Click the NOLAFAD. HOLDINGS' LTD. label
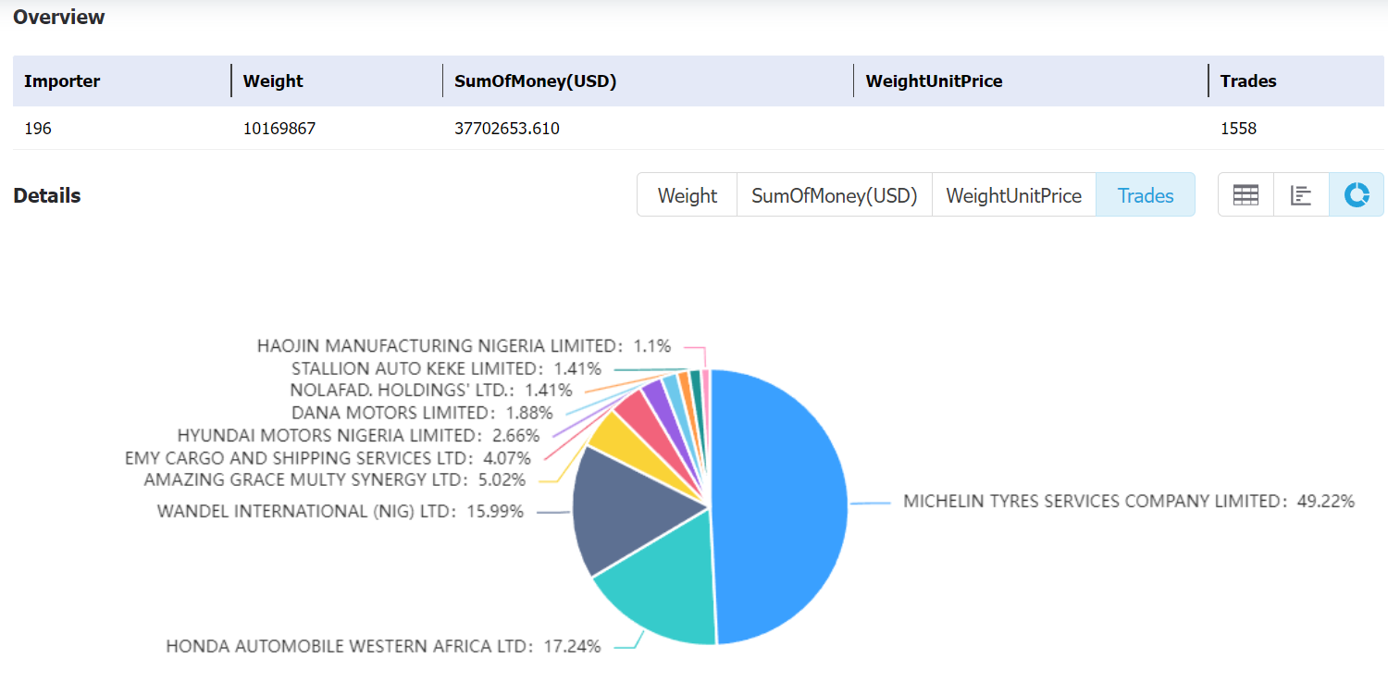This screenshot has width=1388, height=696. click(430, 390)
